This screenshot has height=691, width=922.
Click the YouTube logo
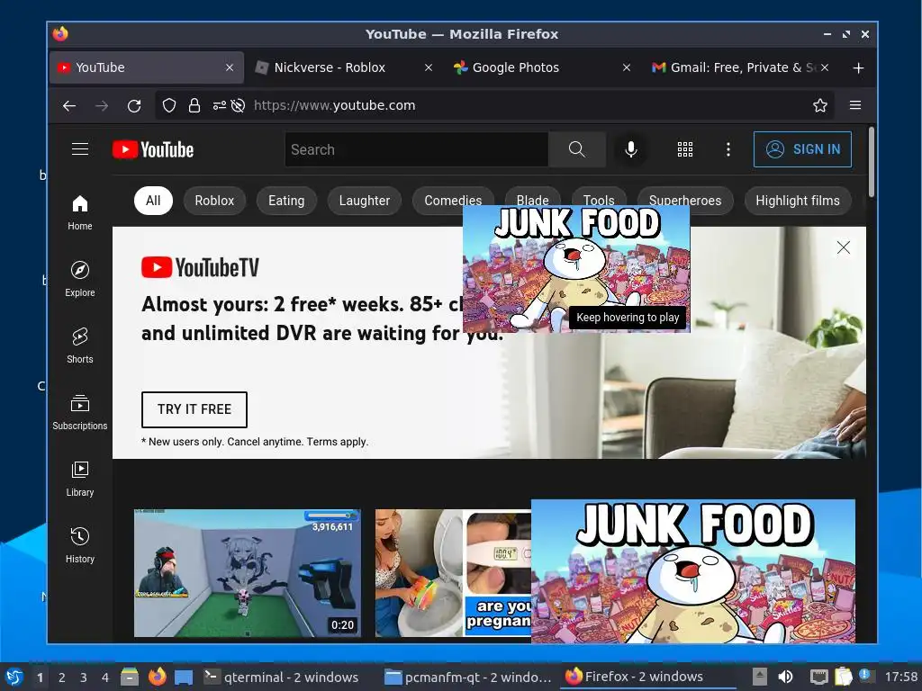(x=153, y=149)
